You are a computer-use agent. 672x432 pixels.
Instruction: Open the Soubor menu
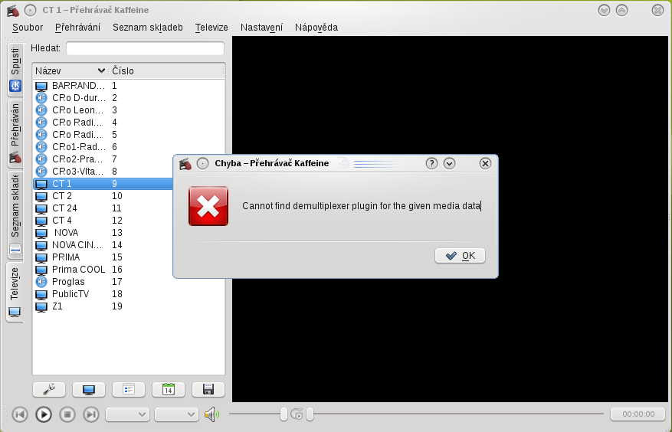[28, 28]
